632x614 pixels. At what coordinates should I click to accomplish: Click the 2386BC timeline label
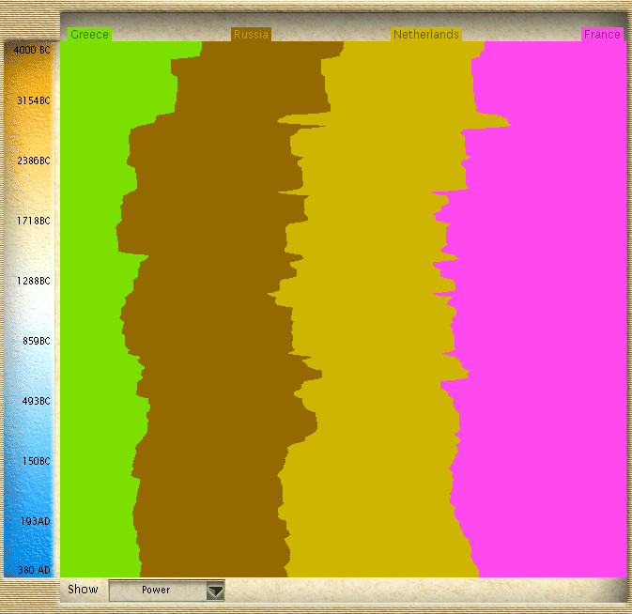click(34, 161)
